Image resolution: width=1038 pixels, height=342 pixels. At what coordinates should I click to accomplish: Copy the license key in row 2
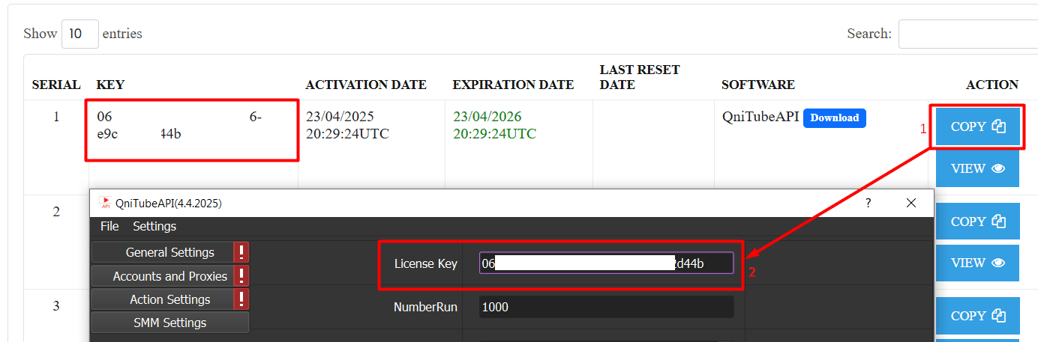pos(977,222)
